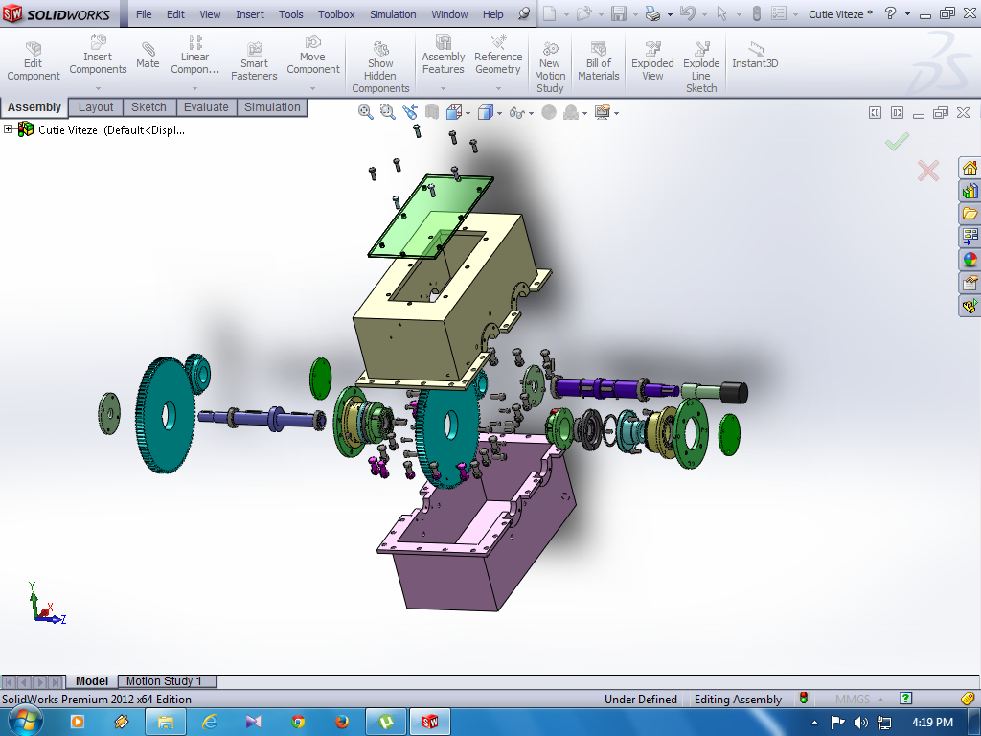Select Zoom to Area icon
This screenshot has width=981, height=736.
coord(388,113)
